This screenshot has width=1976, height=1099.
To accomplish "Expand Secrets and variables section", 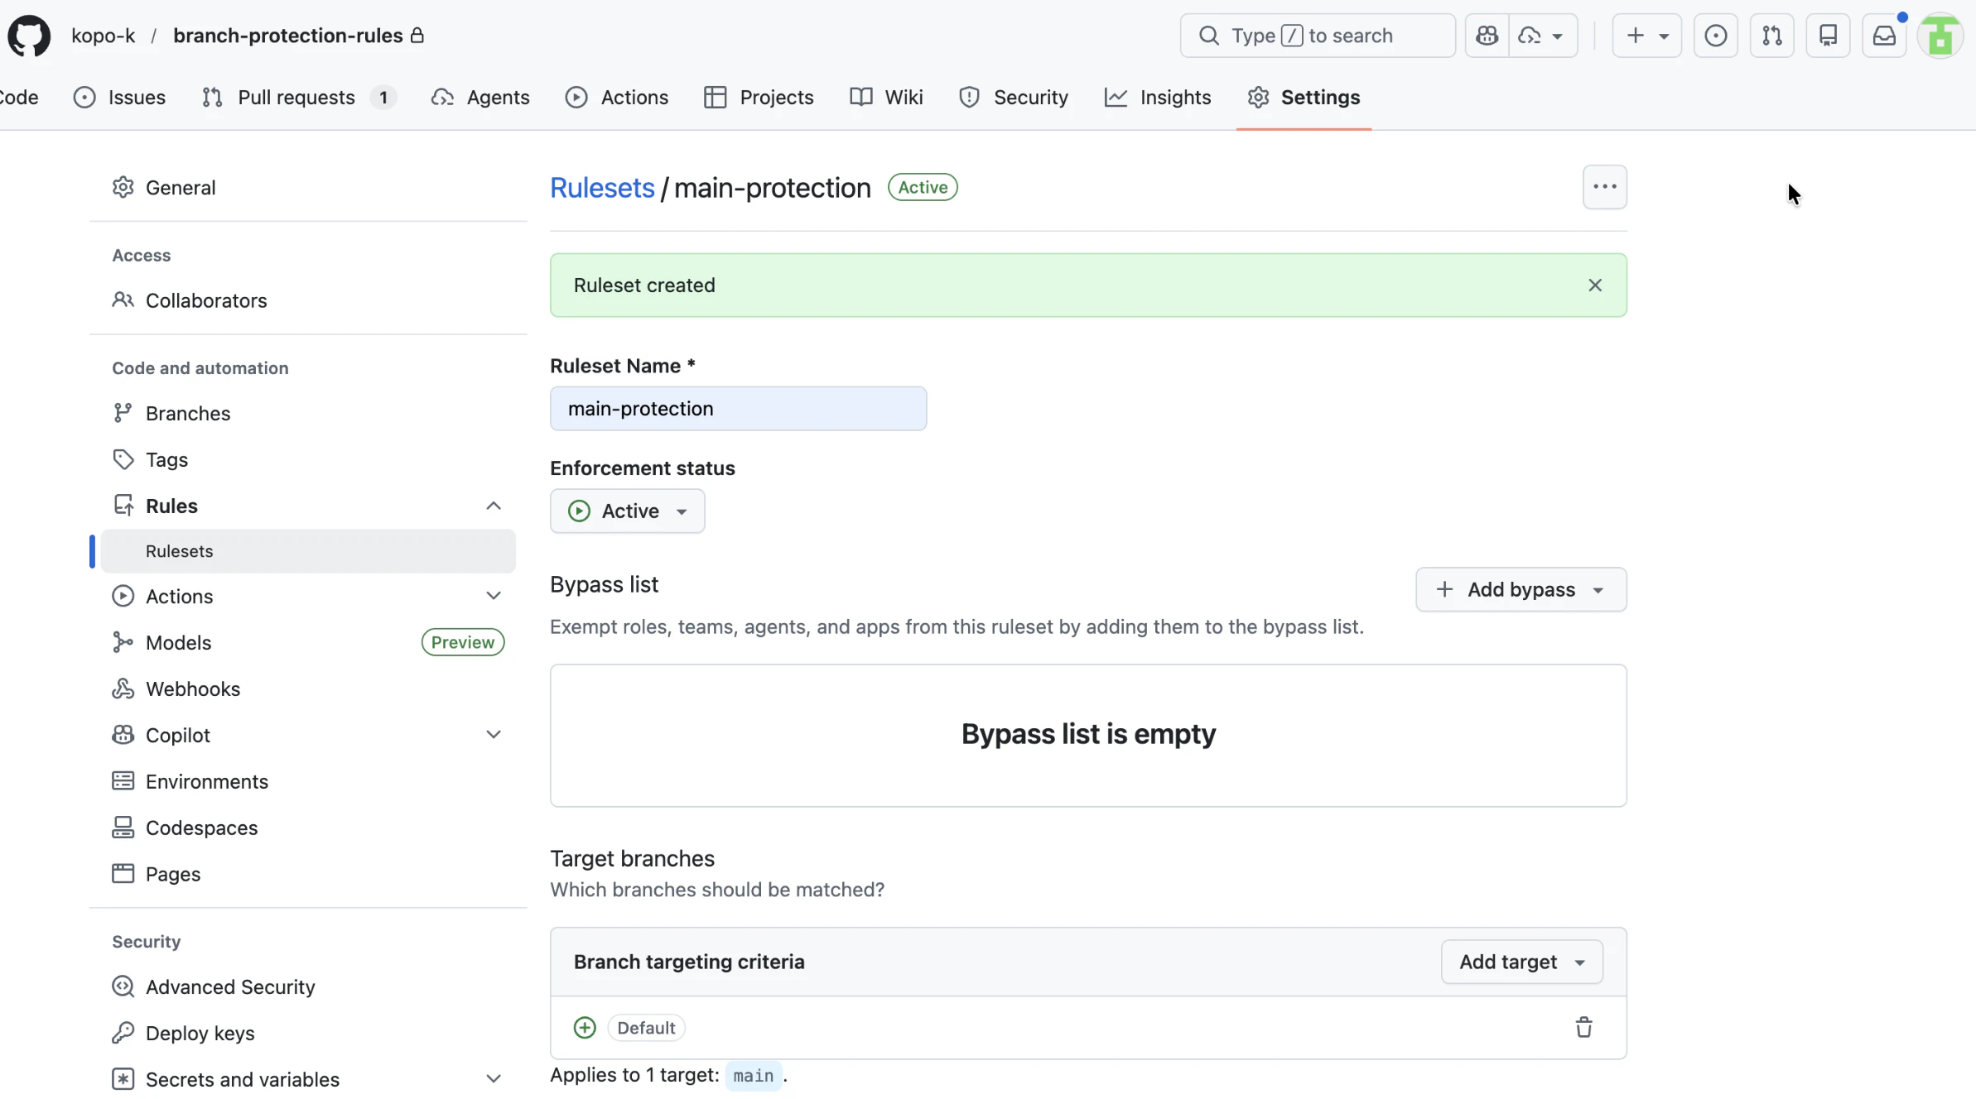I will point(494,1079).
